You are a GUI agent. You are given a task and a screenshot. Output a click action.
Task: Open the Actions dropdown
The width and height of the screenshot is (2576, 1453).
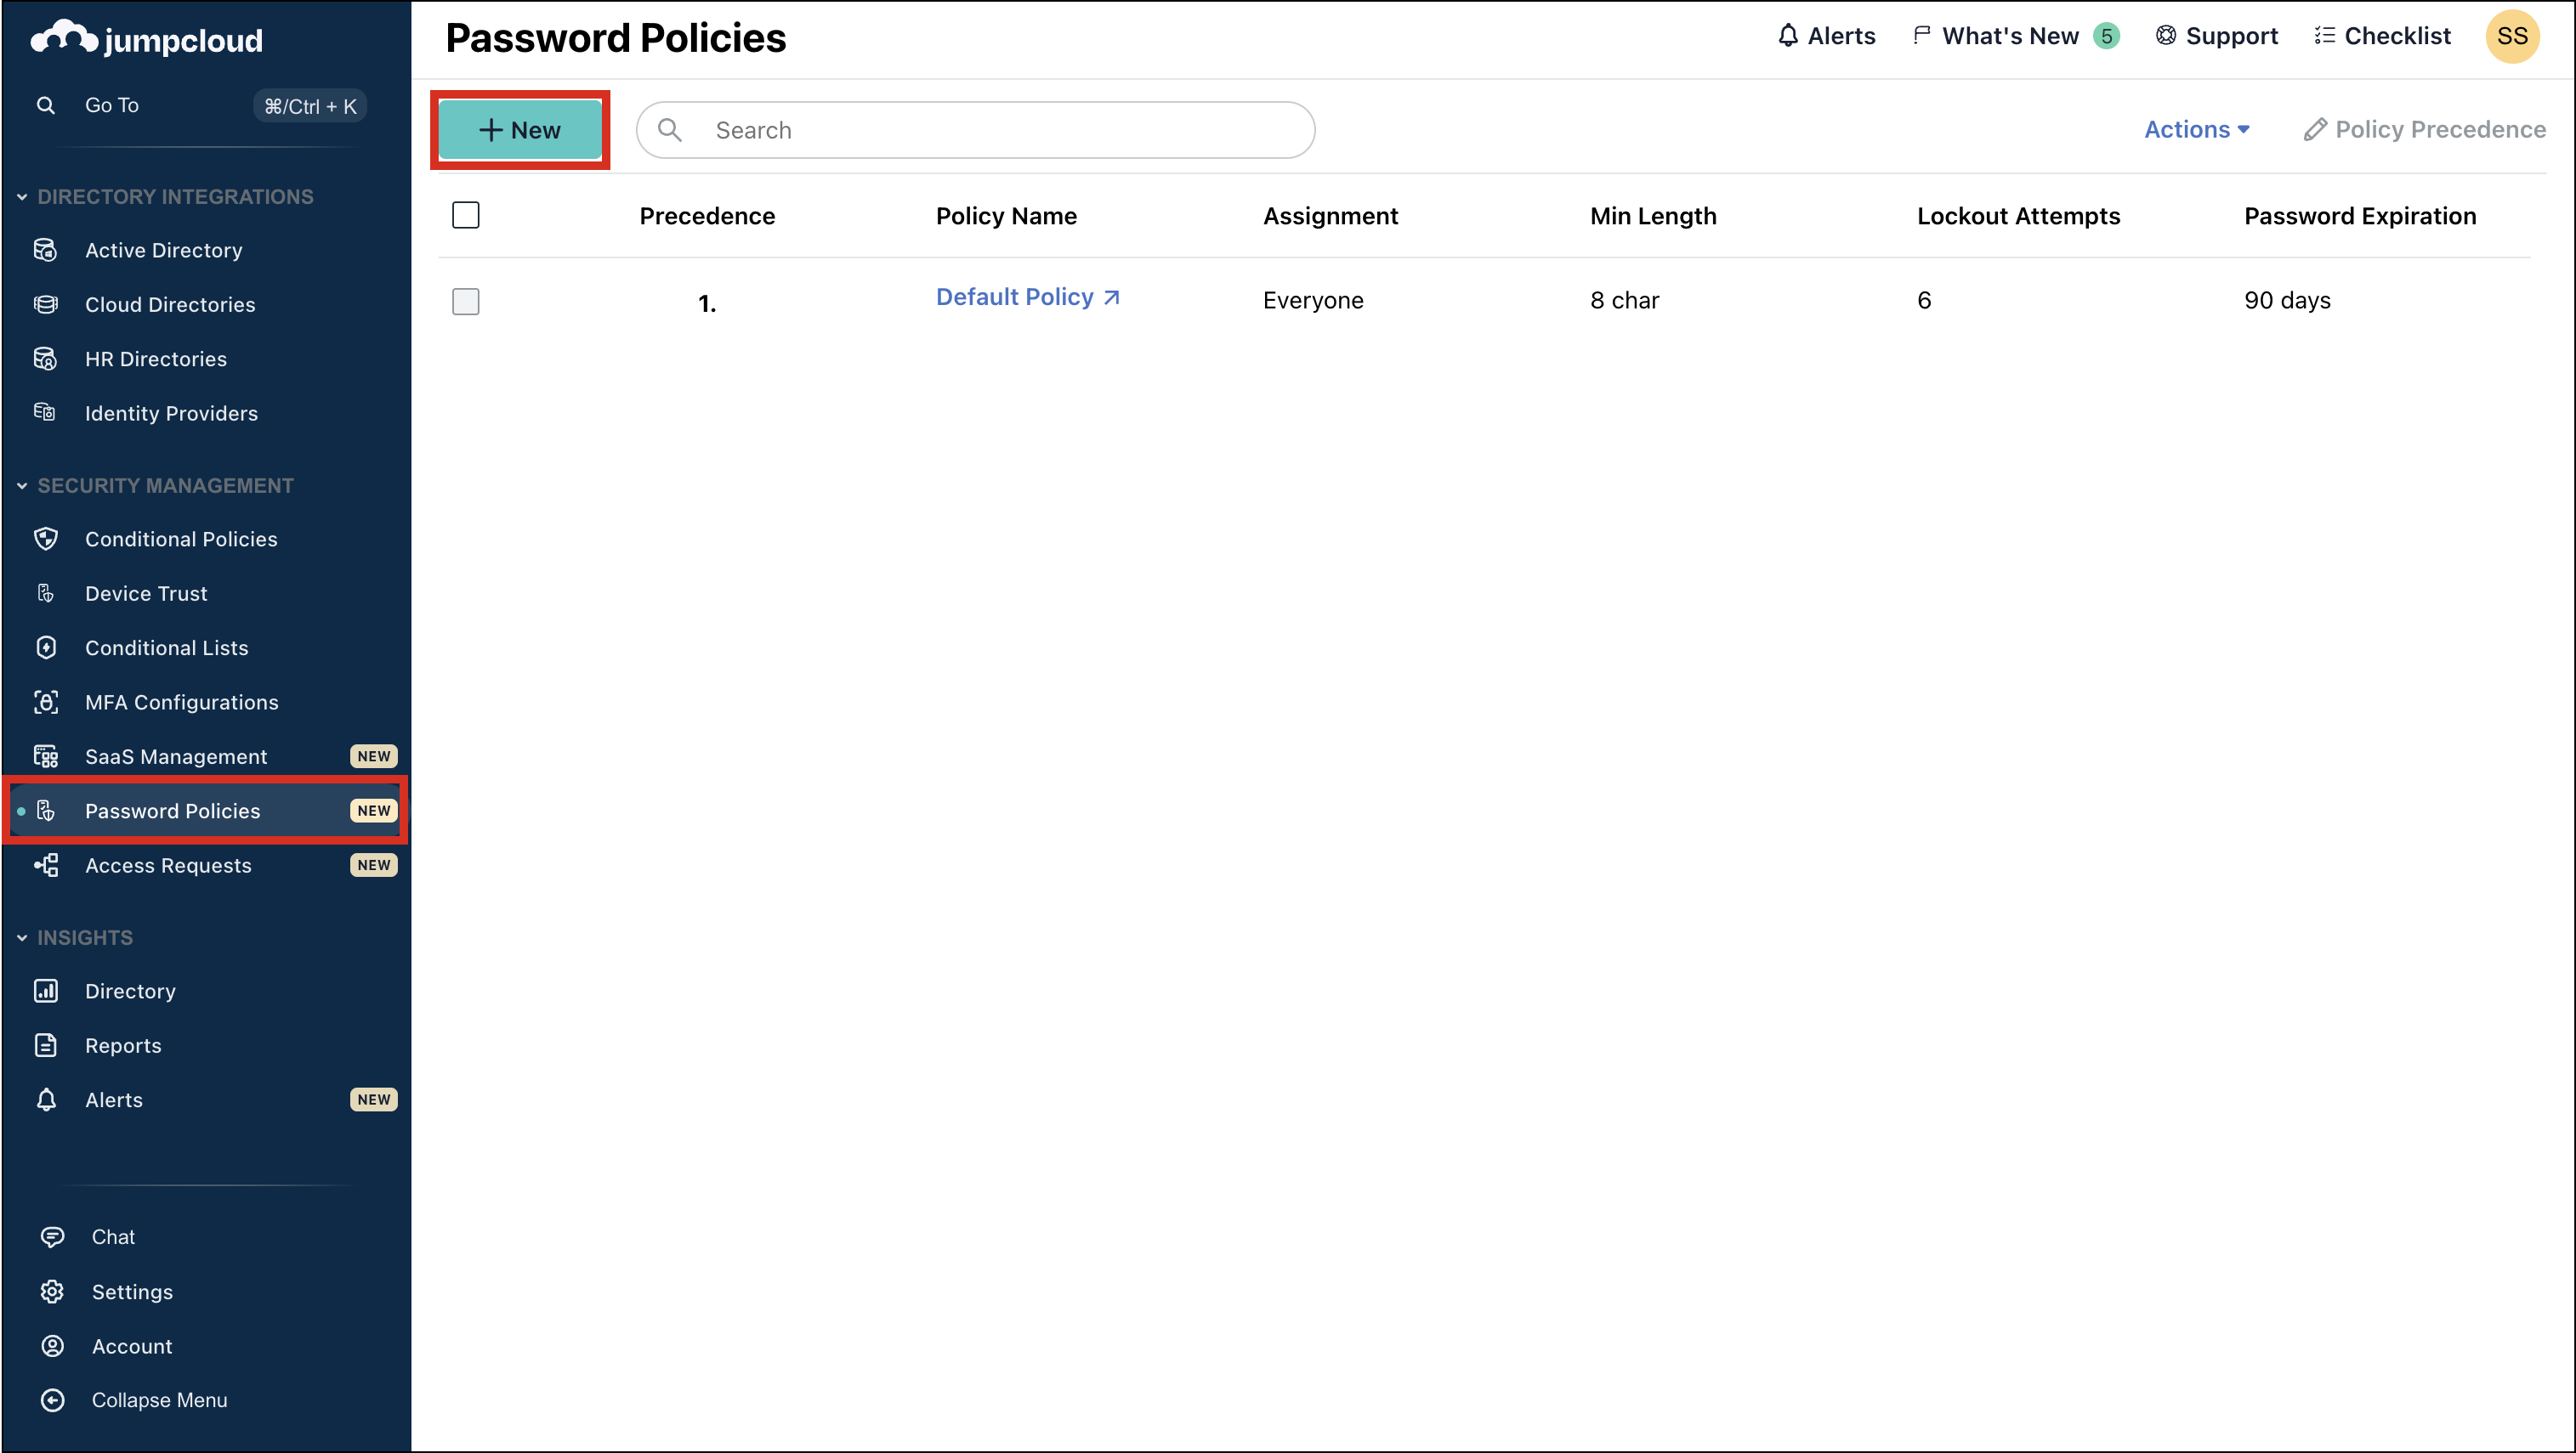pyautogui.click(x=2197, y=130)
